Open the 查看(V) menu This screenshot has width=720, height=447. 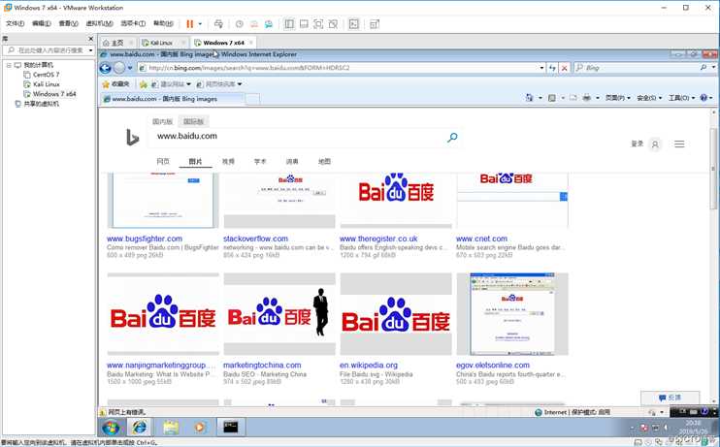pos(69,23)
